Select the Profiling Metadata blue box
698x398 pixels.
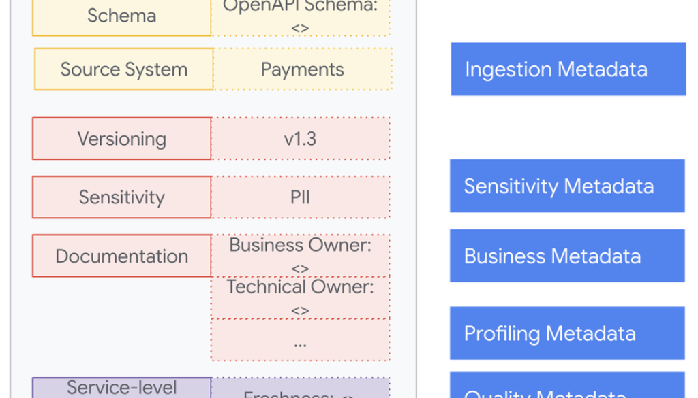567,333
